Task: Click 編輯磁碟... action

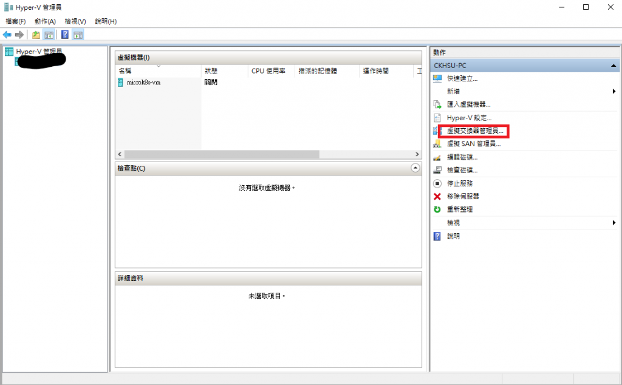Action: coord(462,157)
